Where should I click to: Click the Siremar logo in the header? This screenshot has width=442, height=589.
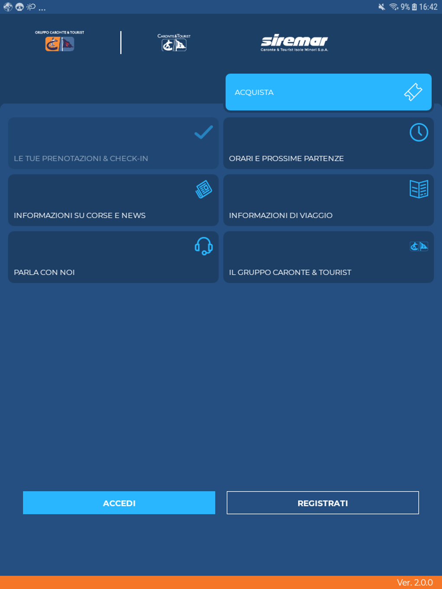click(x=294, y=42)
